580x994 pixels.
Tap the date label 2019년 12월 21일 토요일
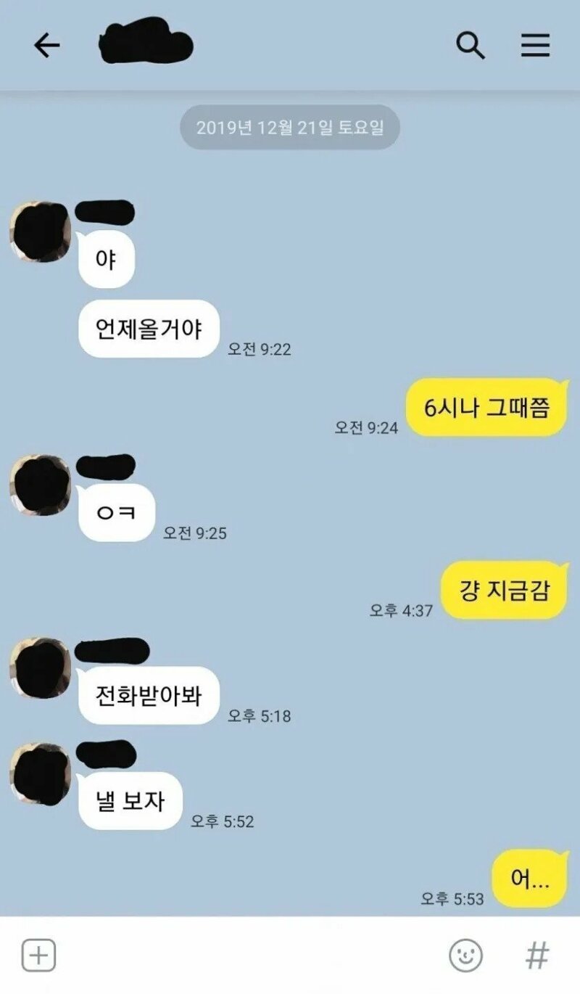(x=290, y=128)
